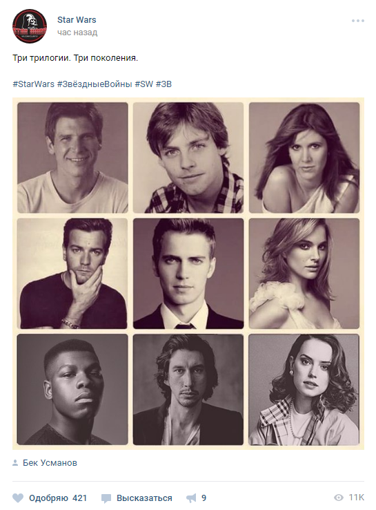Share post with megaphone icon
The image size is (376, 510).
tap(191, 498)
